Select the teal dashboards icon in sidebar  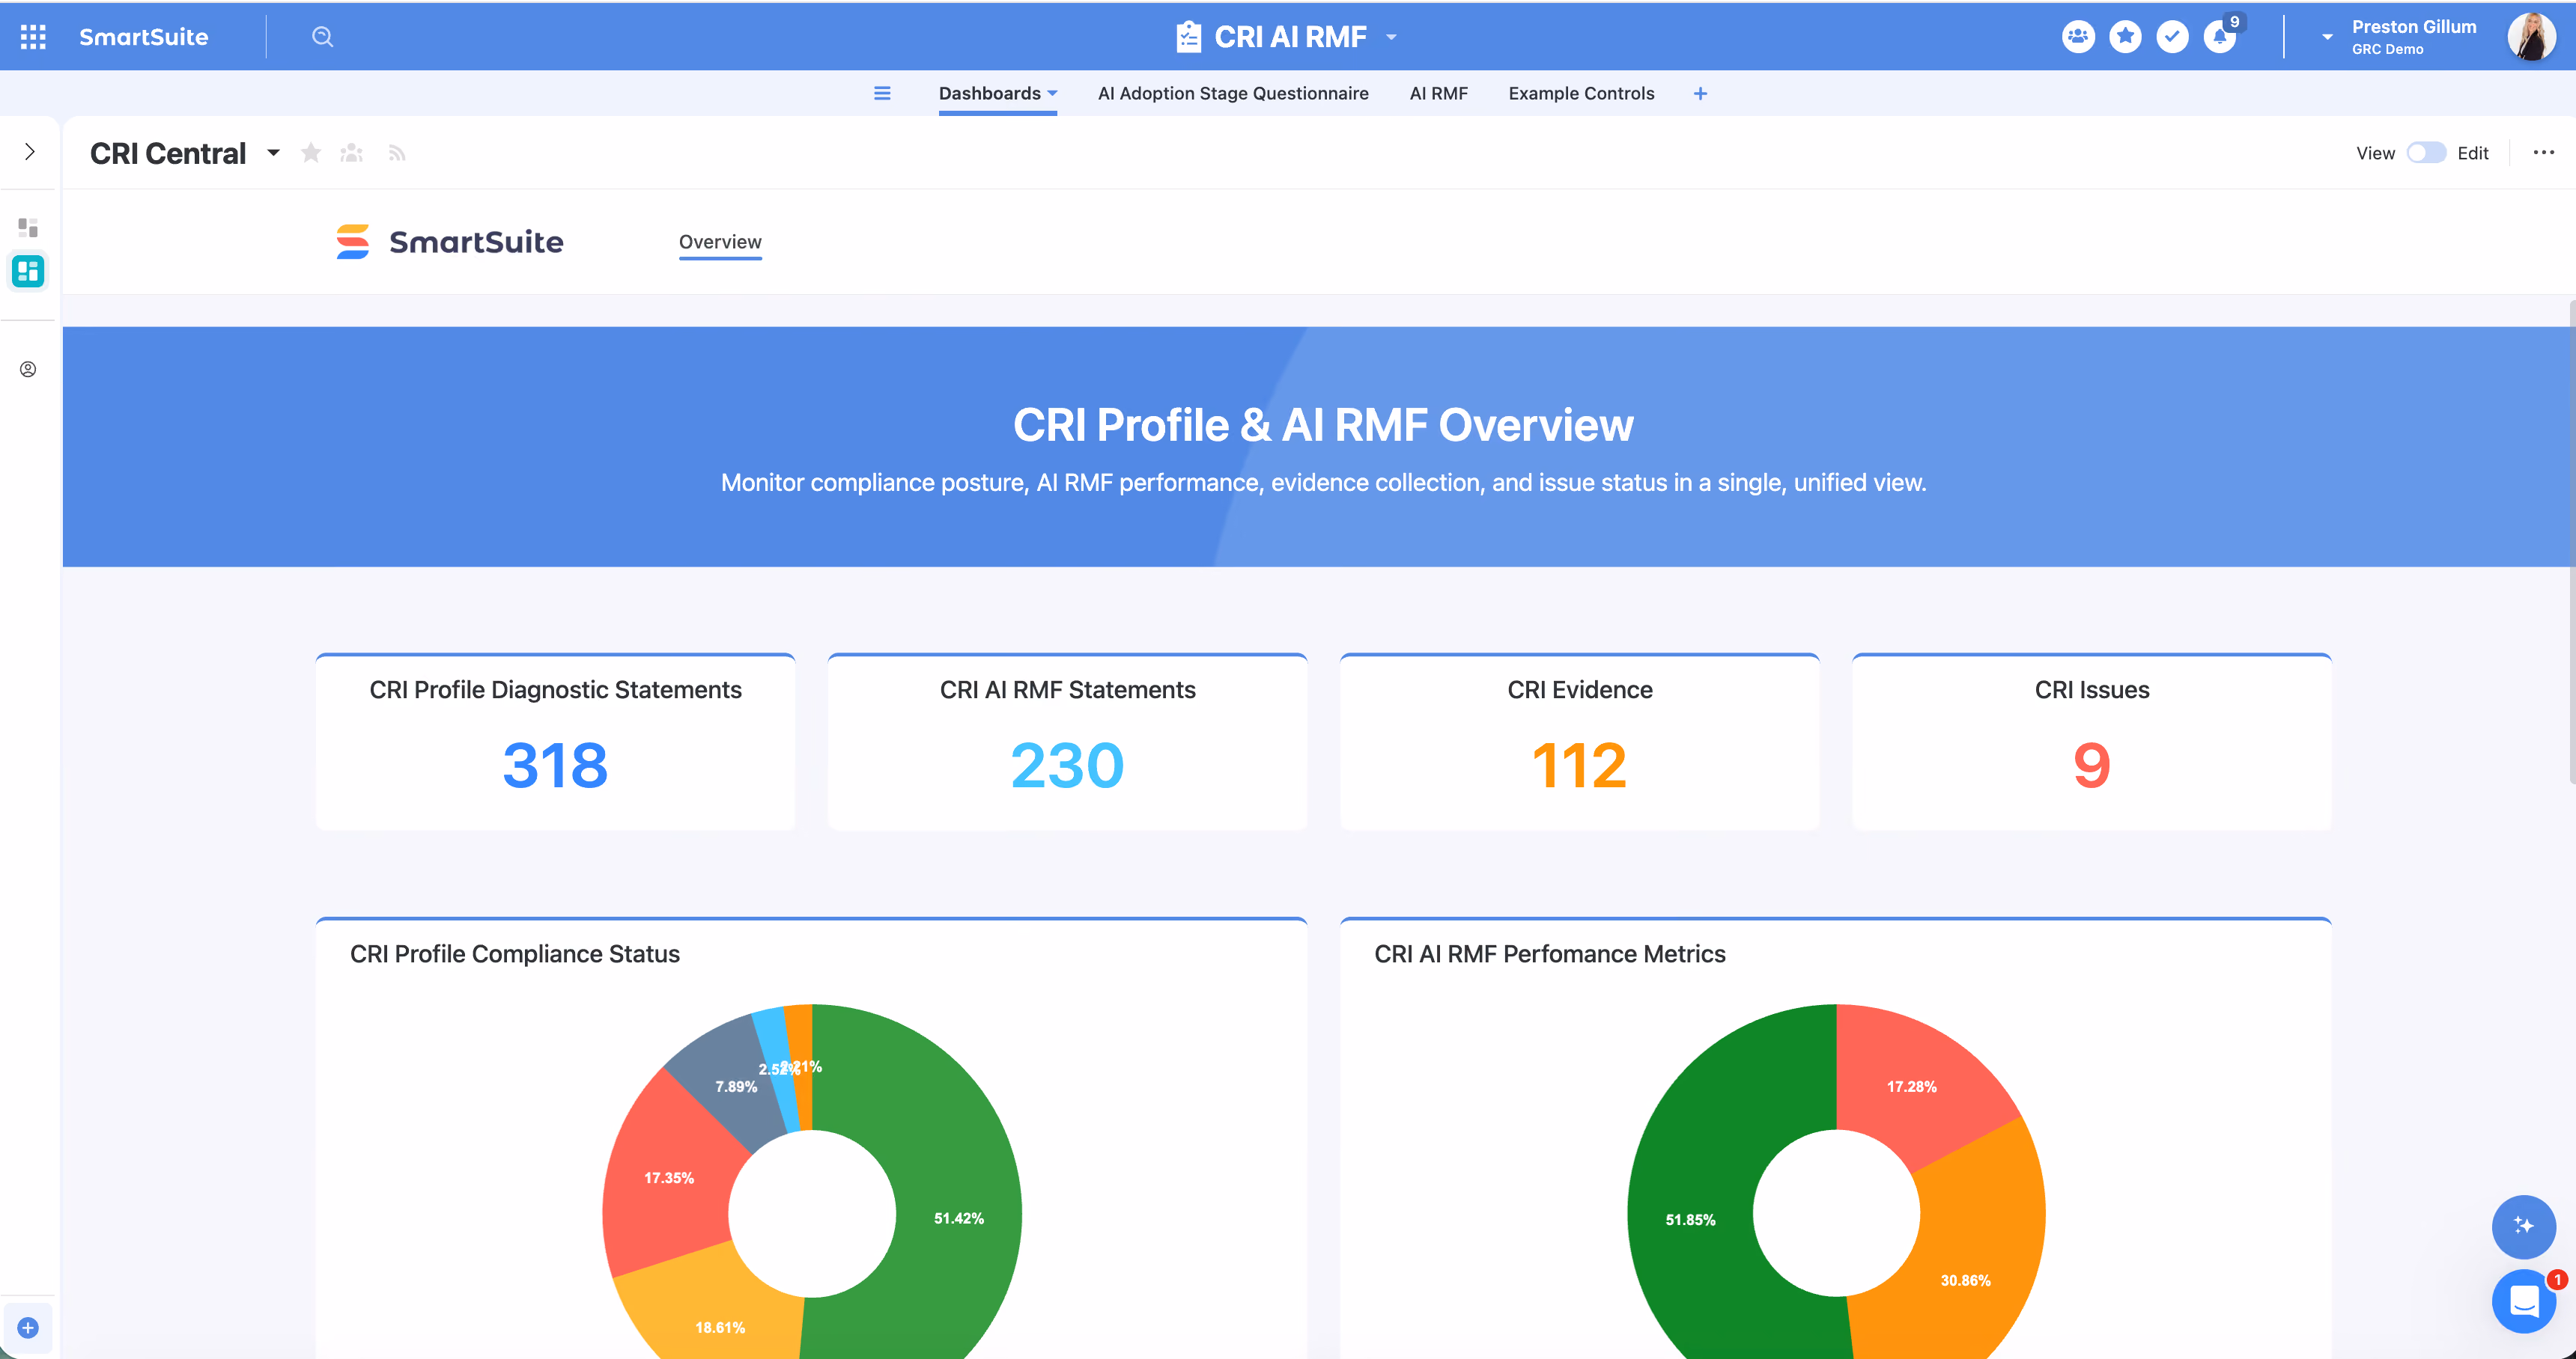tap(28, 271)
